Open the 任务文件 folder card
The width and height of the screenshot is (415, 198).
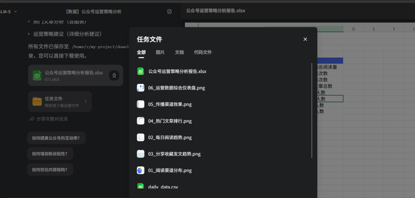coord(60,102)
